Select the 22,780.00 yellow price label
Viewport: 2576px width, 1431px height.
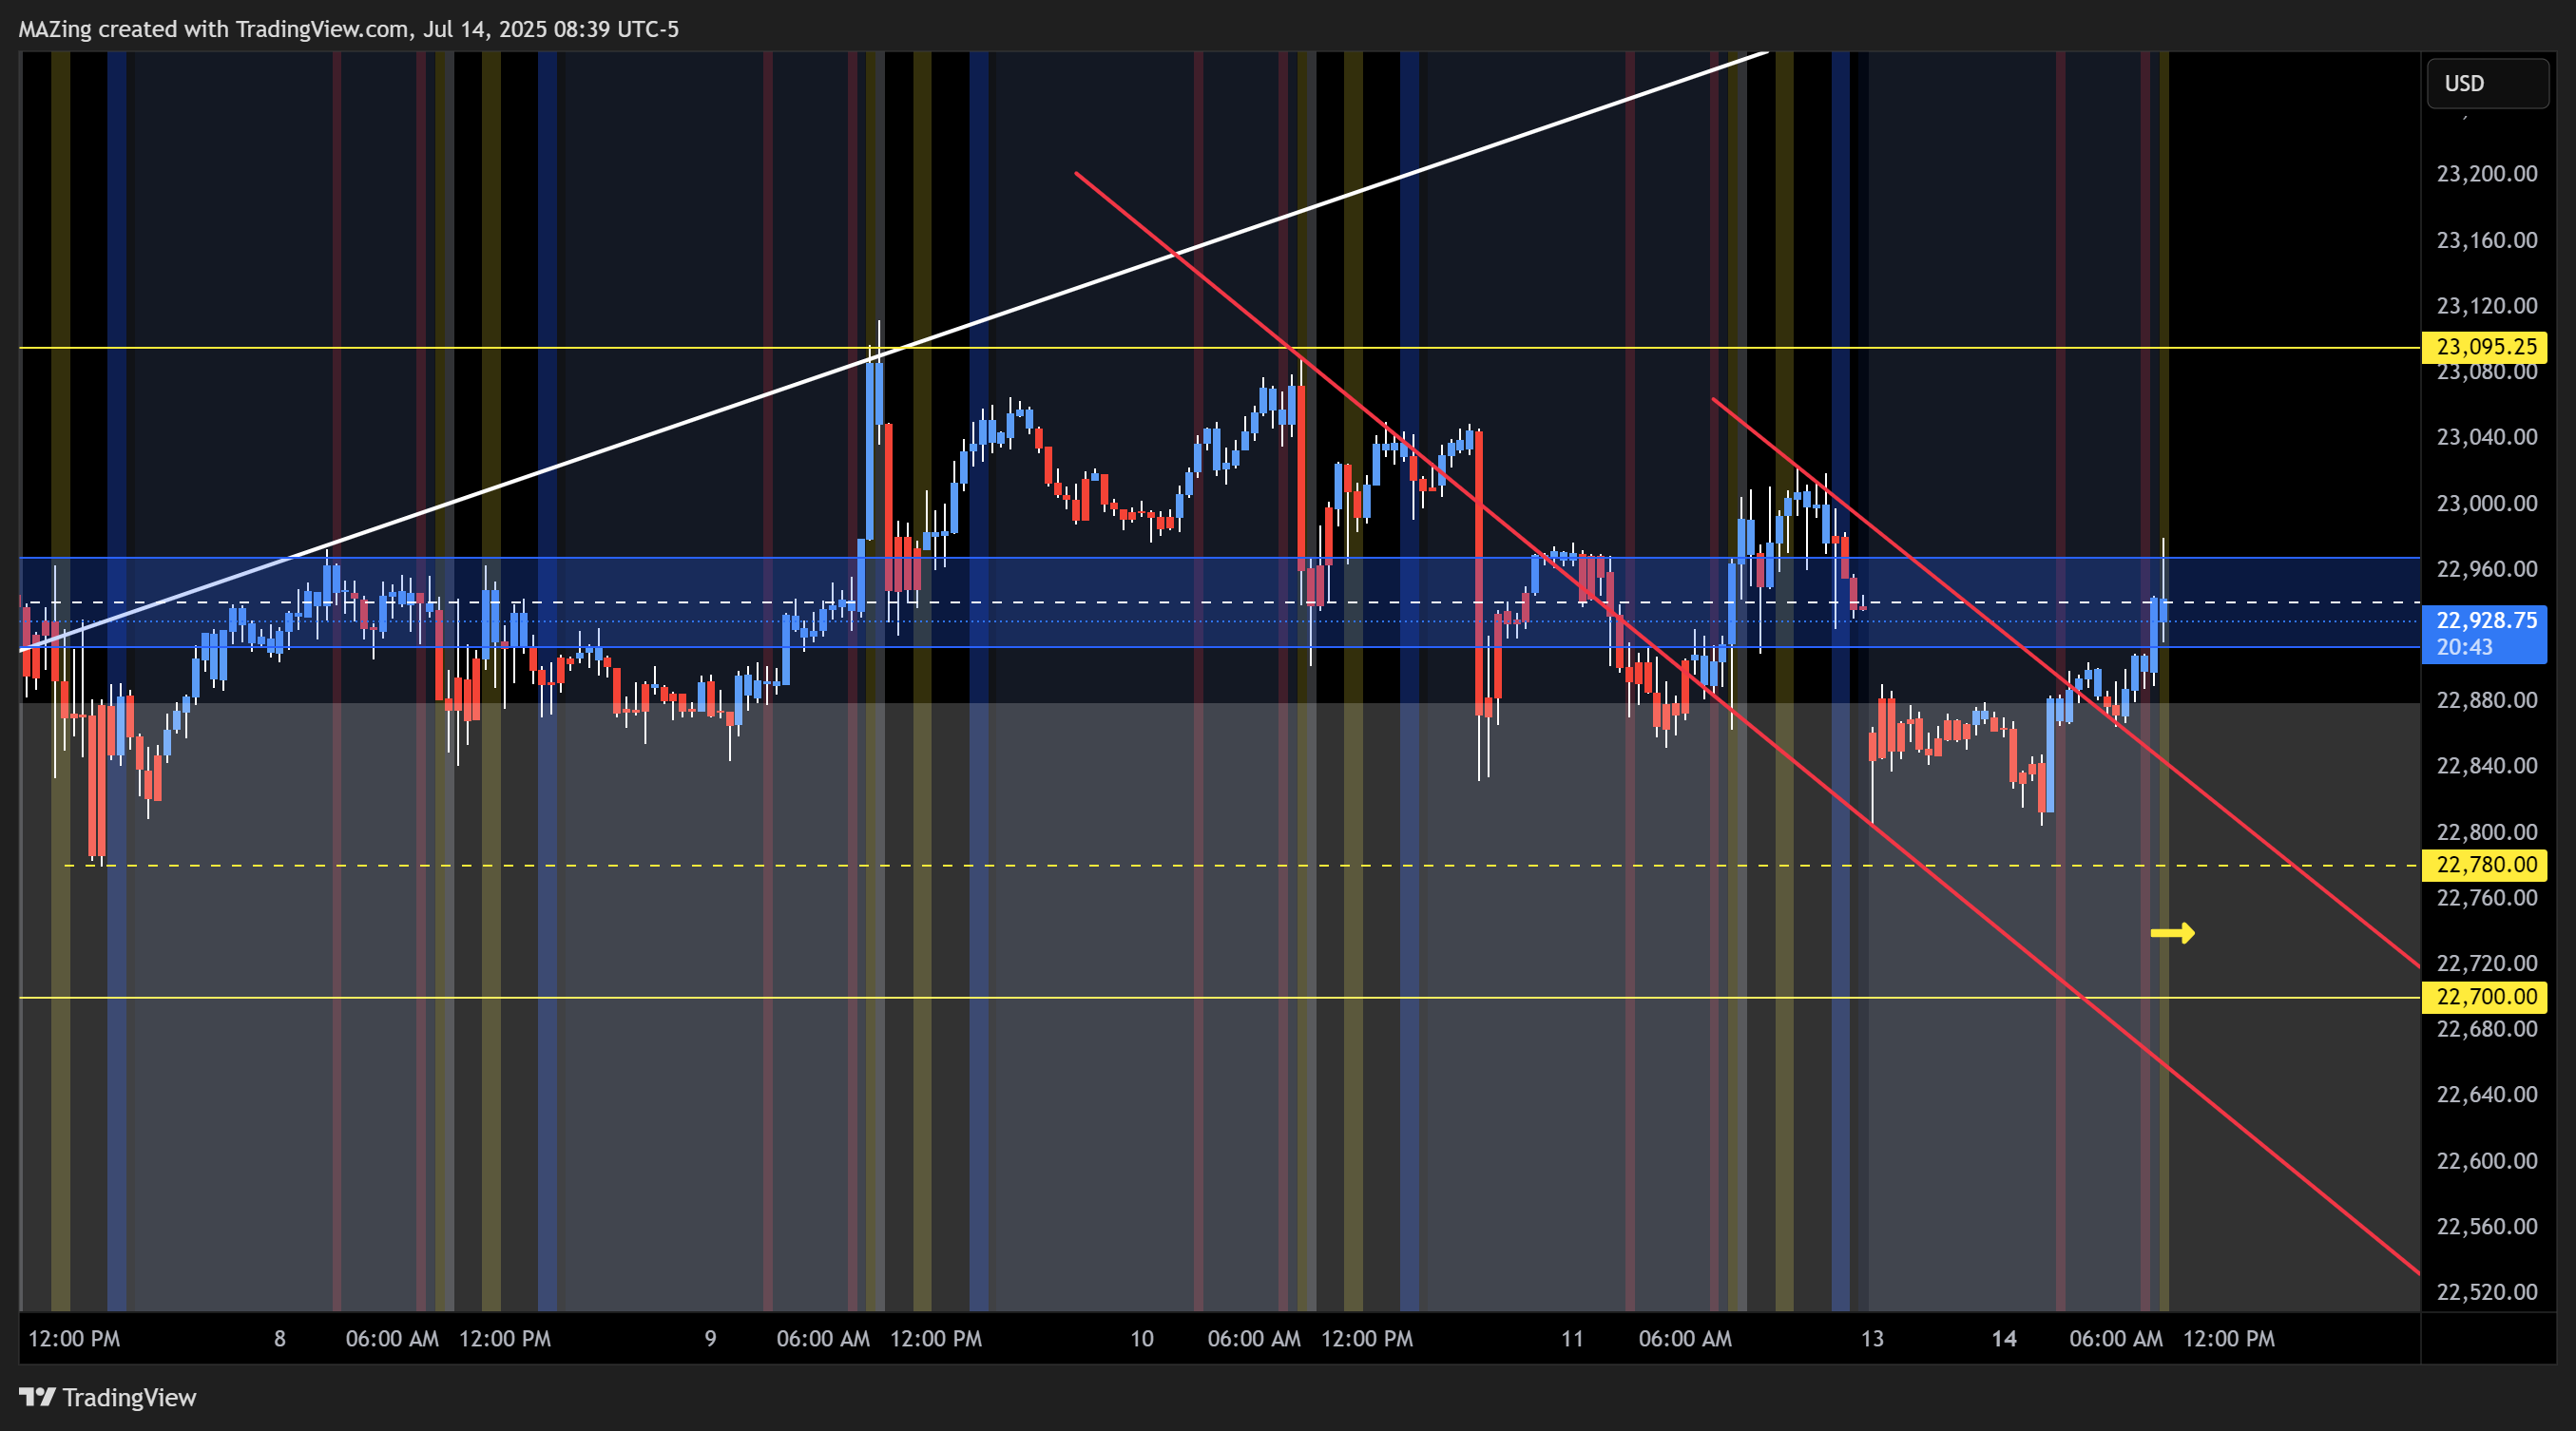tap(2485, 865)
